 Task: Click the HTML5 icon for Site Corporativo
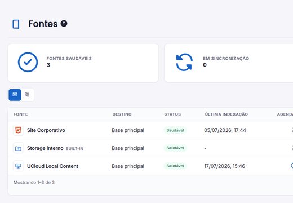(18, 130)
